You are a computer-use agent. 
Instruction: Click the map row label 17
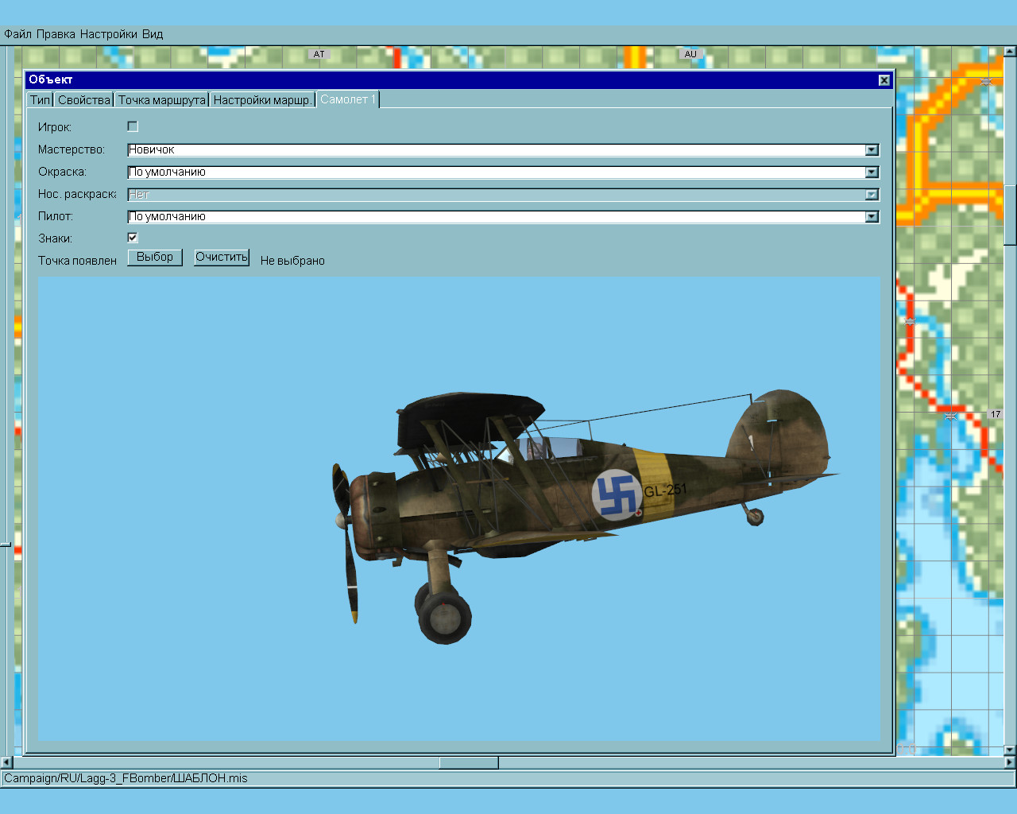tap(996, 414)
